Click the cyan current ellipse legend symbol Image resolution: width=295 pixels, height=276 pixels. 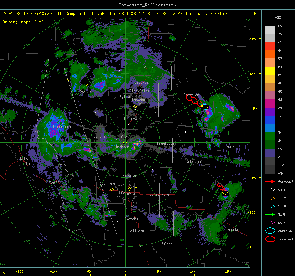click(270, 231)
